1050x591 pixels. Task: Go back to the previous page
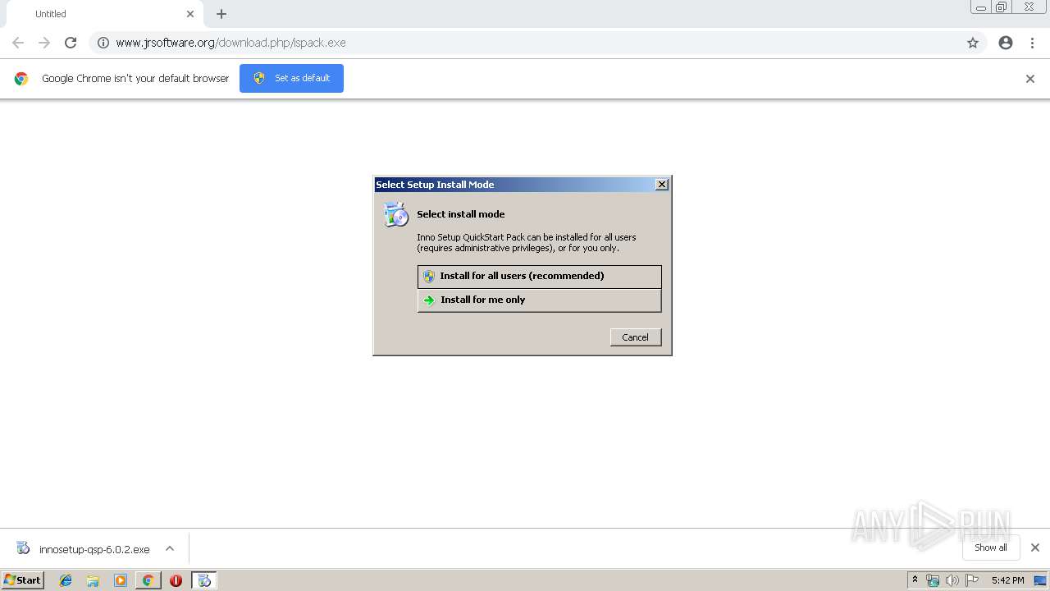(x=18, y=43)
